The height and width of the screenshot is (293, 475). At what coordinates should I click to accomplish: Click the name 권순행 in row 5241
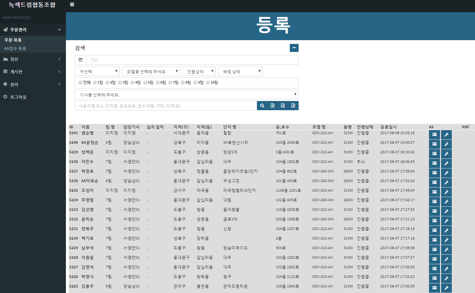(88, 133)
